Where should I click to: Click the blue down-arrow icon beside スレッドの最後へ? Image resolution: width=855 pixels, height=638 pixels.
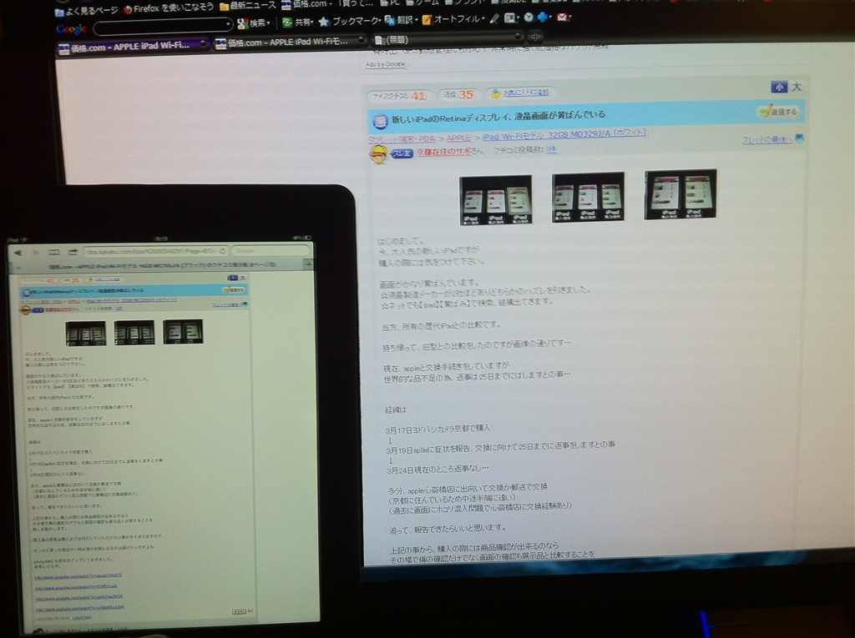click(799, 139)
